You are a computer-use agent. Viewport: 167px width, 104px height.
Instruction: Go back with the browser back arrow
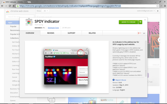point(2,6)
